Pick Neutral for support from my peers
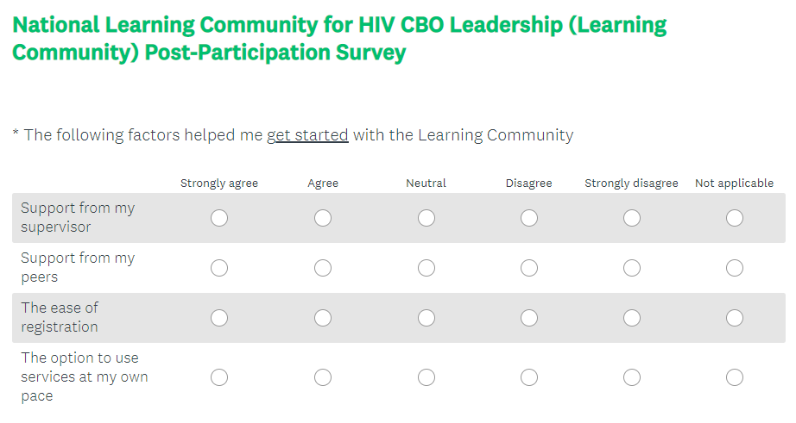 (426, 268)
